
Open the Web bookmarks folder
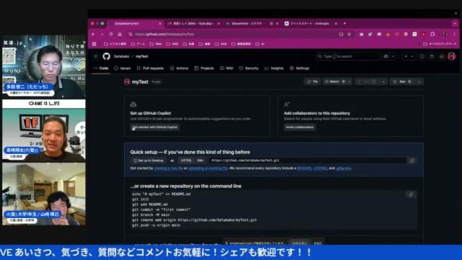156,44
